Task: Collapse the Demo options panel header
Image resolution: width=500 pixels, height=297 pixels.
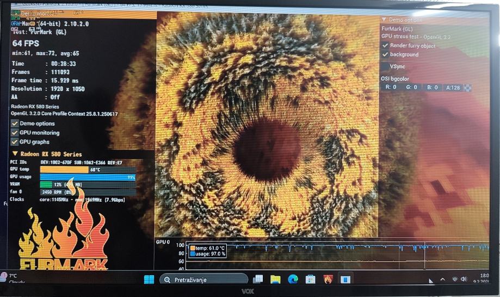Action: coord(384,20)
